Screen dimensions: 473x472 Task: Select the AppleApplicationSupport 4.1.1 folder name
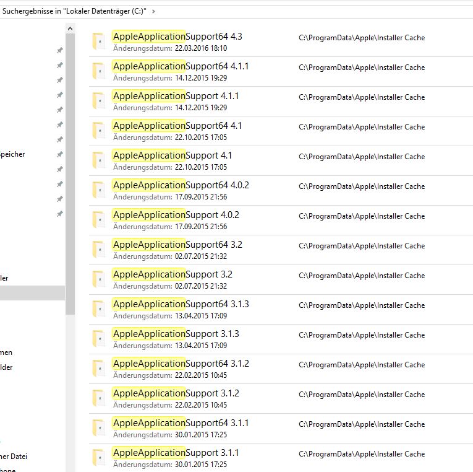(176, 96)
